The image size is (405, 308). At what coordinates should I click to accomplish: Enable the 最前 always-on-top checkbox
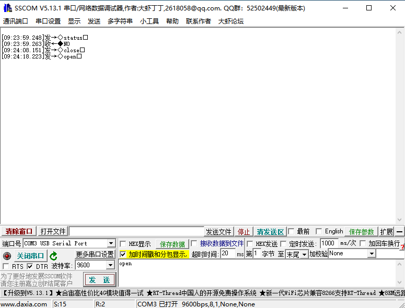(x=292, y=231)
